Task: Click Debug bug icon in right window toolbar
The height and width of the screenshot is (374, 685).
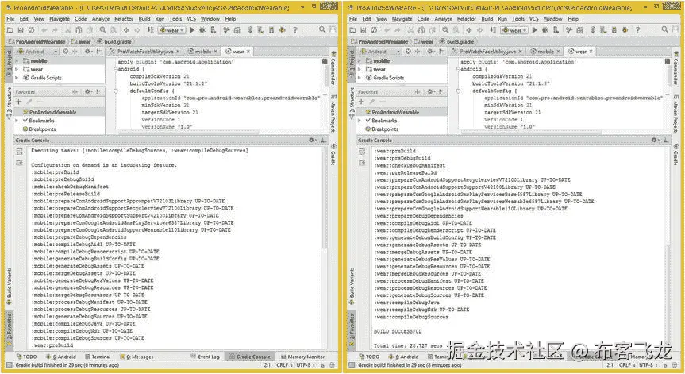Action: coord(545,30)
